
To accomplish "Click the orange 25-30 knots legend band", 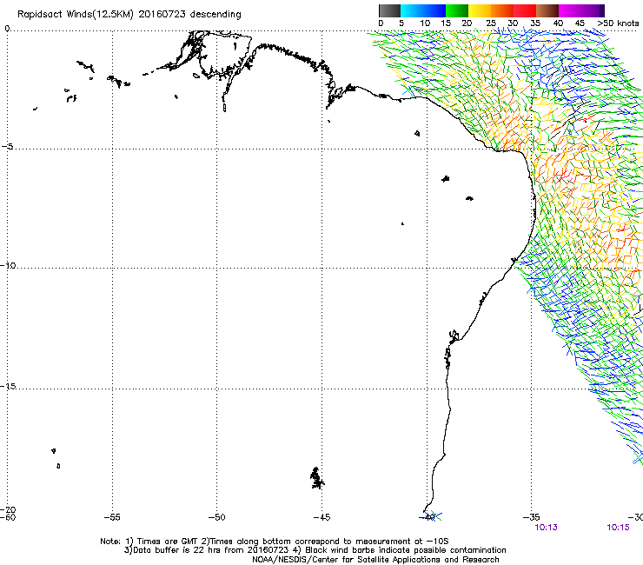I will (502, 10).
